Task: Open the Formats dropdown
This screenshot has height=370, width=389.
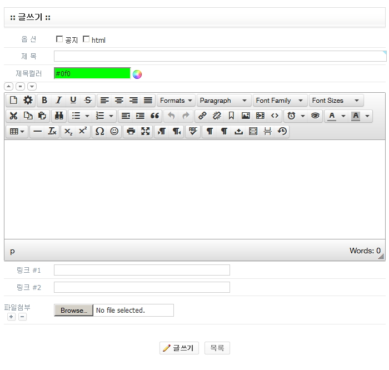Action: (x=176, y=101)
